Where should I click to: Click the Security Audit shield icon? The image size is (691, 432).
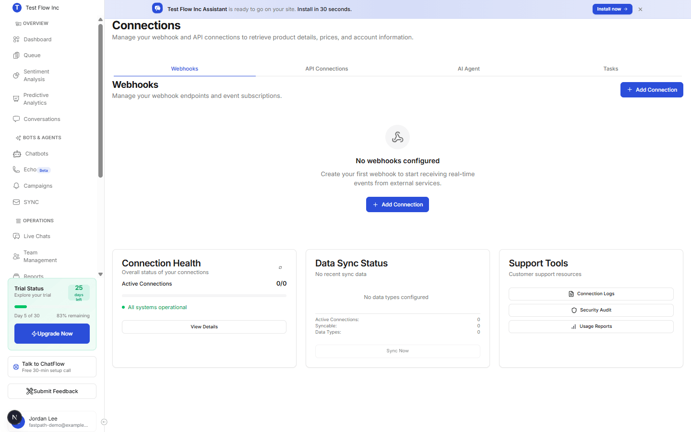574,310
